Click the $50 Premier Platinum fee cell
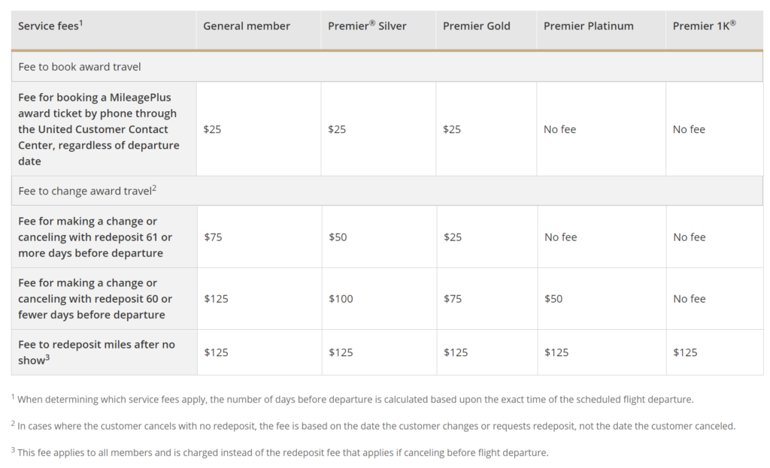 tap(553, 299)
